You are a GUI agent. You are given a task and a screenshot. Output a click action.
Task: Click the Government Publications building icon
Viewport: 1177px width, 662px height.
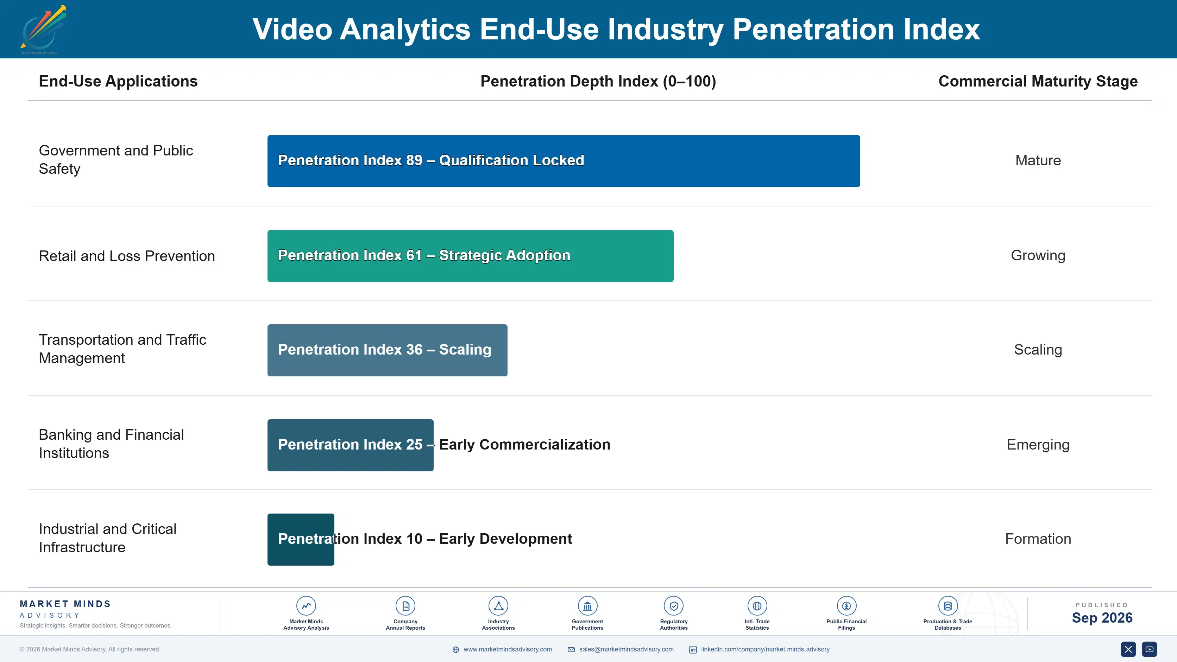(587, 606)
